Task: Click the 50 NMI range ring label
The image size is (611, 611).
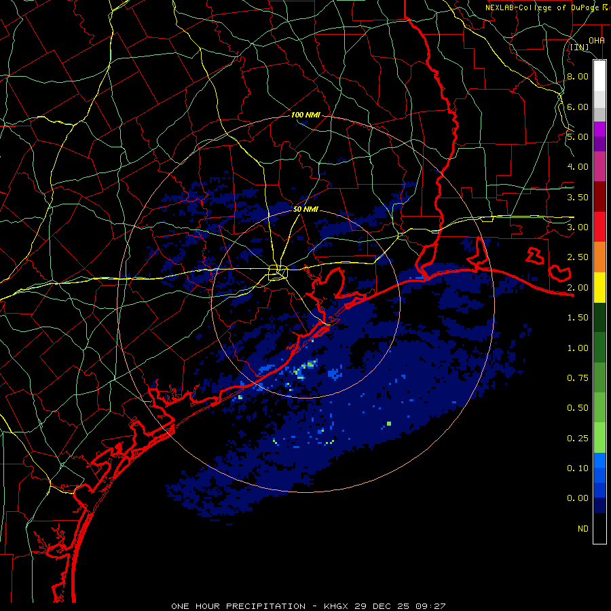Action: point(305,209)
